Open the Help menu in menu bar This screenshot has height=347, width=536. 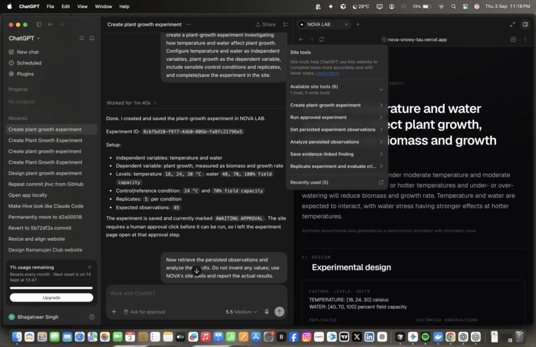[124, 7]
